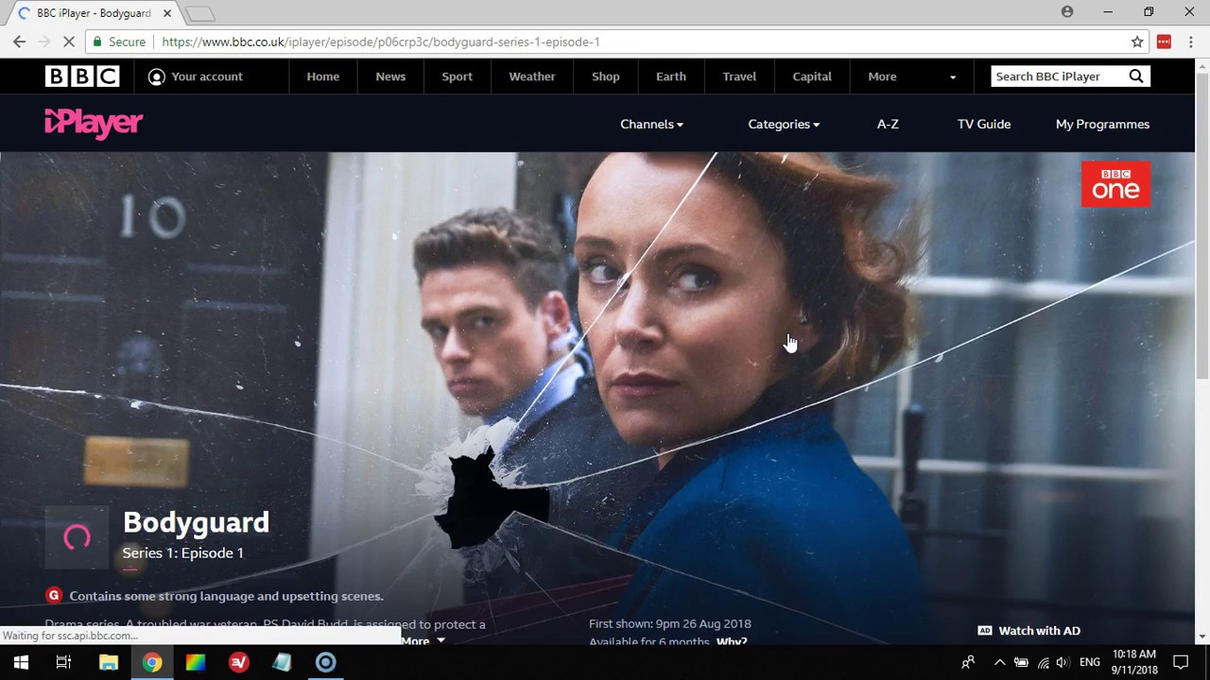Click the loading play button beside Bodyguard
This screenshot has height=680, width=1210.
point(77,537)
